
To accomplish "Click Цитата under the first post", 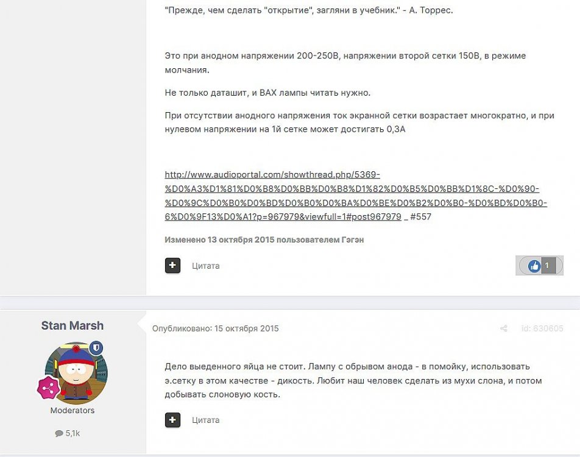I will [x=206, y=266].
